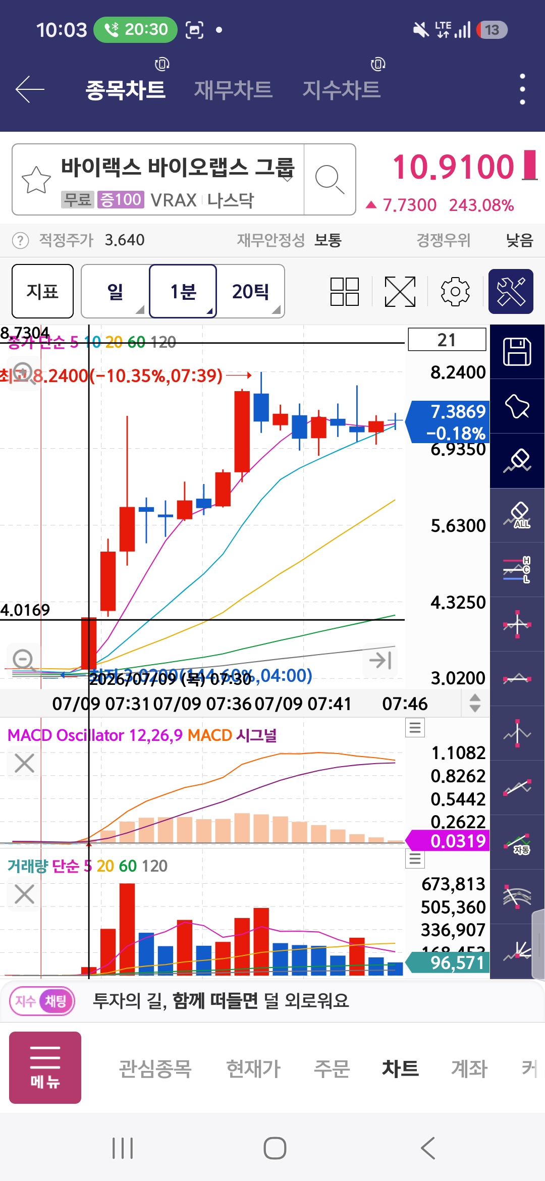Viewport: 545px width, 1181px height.
Task: Open chart settings gear
Action: (455, 292)
